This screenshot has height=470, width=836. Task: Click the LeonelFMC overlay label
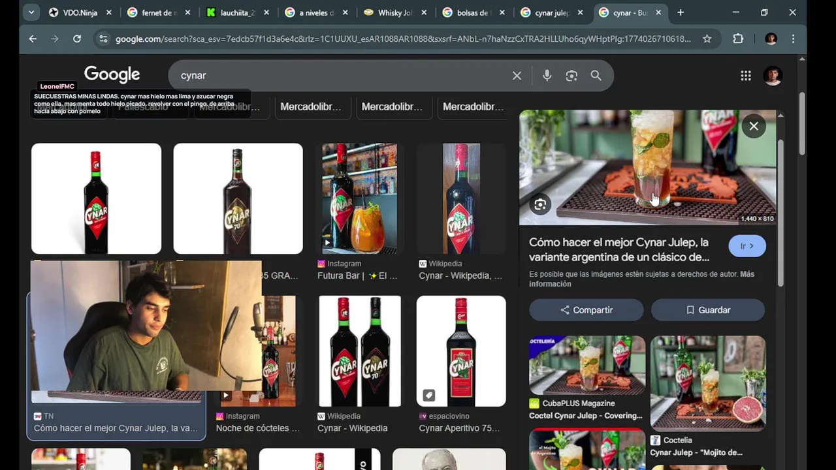[57, 86]
